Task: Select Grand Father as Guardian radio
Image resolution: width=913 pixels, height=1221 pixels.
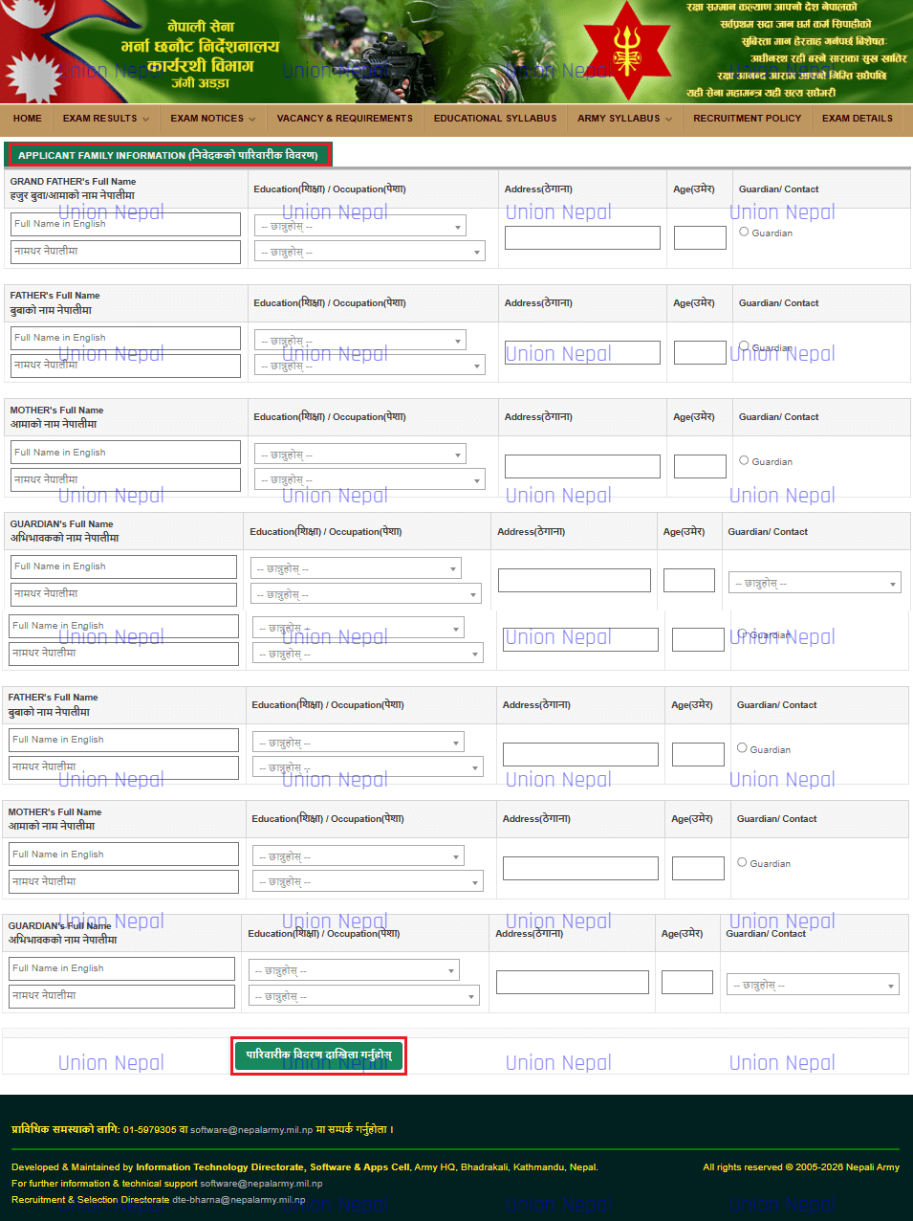Action: 744,232
